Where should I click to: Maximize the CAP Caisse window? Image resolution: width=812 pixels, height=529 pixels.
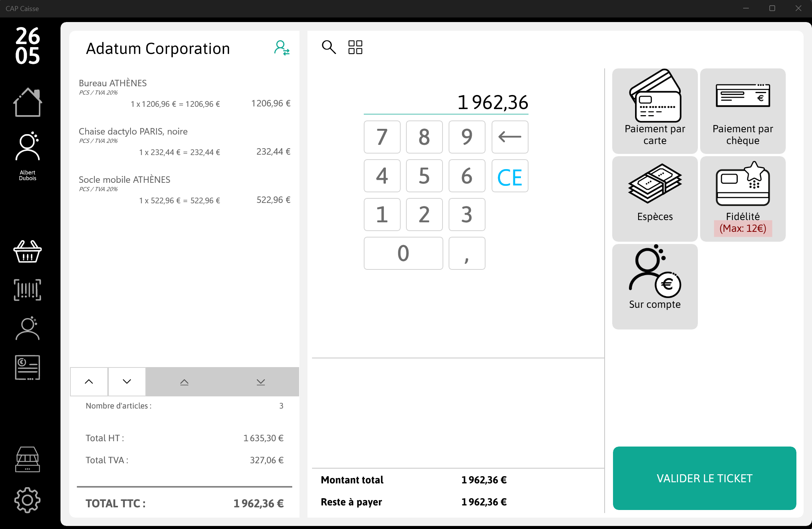pos(772,8)
